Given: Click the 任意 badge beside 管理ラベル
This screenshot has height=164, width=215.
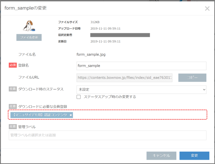Looking at the screenshot, I should click(13, 126).
